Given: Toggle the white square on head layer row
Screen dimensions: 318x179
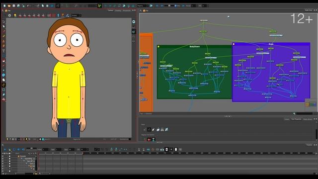Looking at the screenshot, I should pos(9,159).
